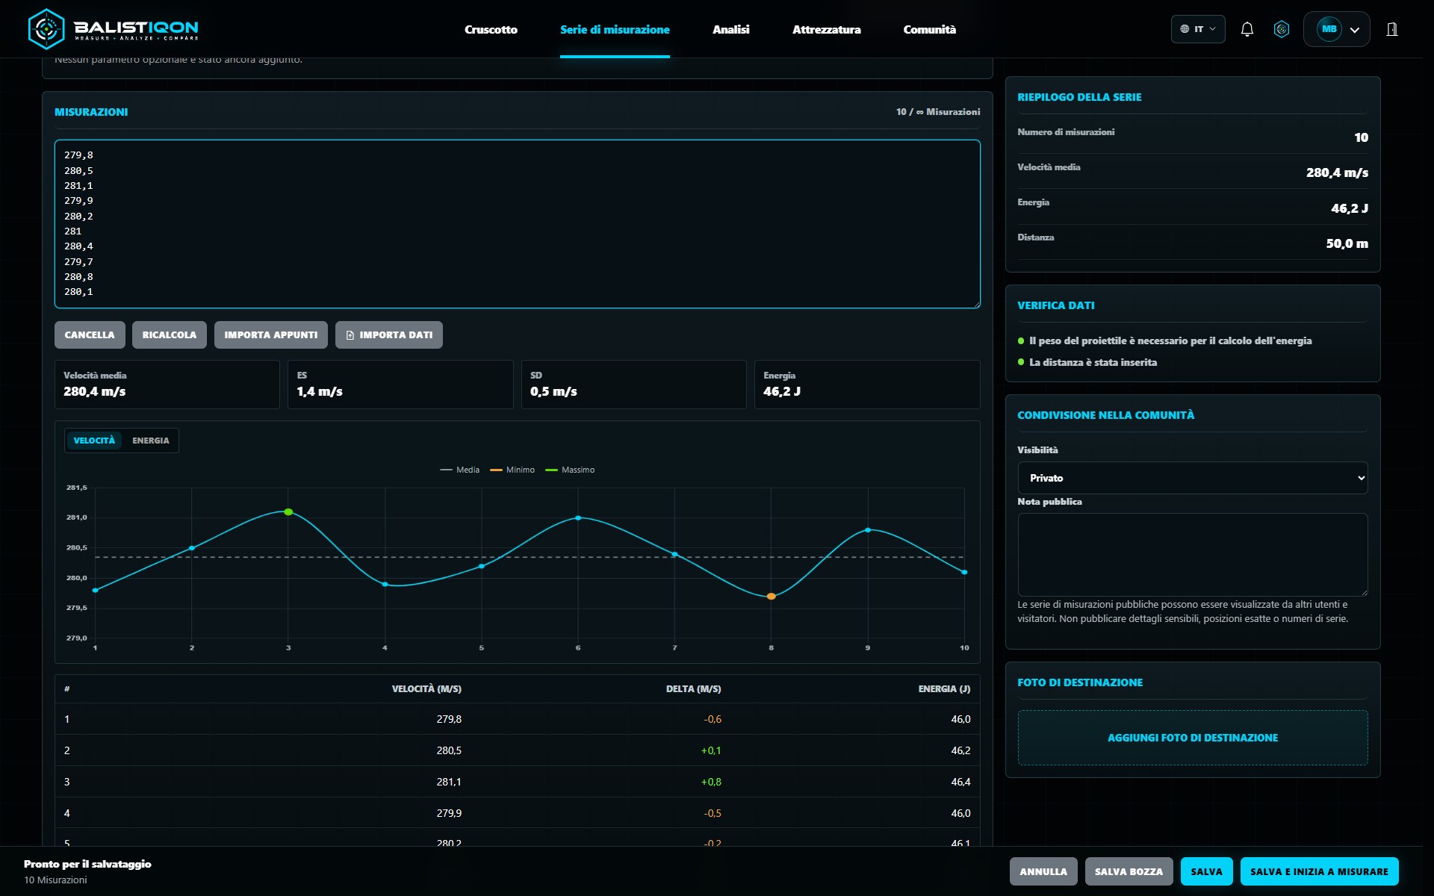Click the orange minimum point on chart
Image resolution: width=1434 pixels, height=896 pixels.
[771, 596]
